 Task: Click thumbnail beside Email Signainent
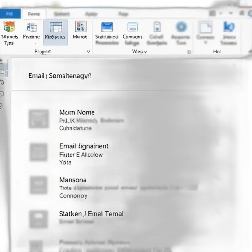pyautogui.click(x=38, y=152)
